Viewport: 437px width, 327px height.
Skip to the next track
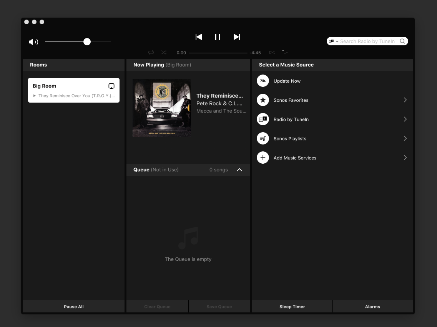[237, 37]
